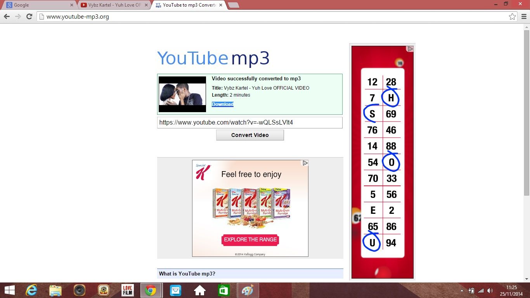Image resolution: width=530 pixels, height=298 pixels.
Task: Click 'Video successfully converted to mp3' text
Action: click(x=256, y=79)
